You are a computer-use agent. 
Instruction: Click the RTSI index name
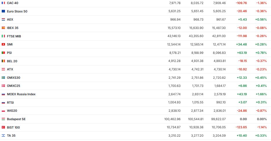(10, 102)
